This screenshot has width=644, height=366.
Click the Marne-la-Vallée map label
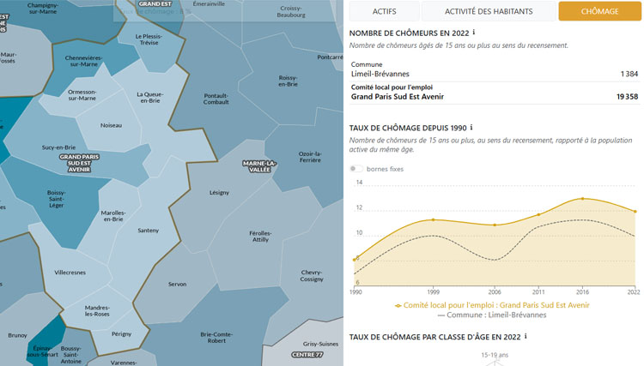coord(258,165)
